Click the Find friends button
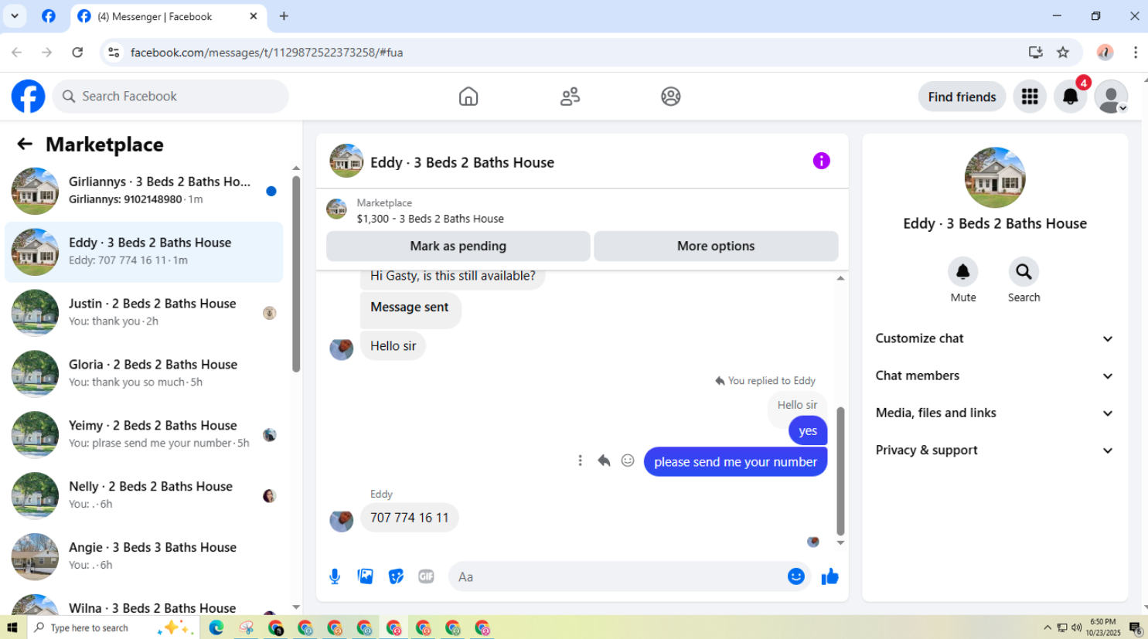 [x=962, y=97]
